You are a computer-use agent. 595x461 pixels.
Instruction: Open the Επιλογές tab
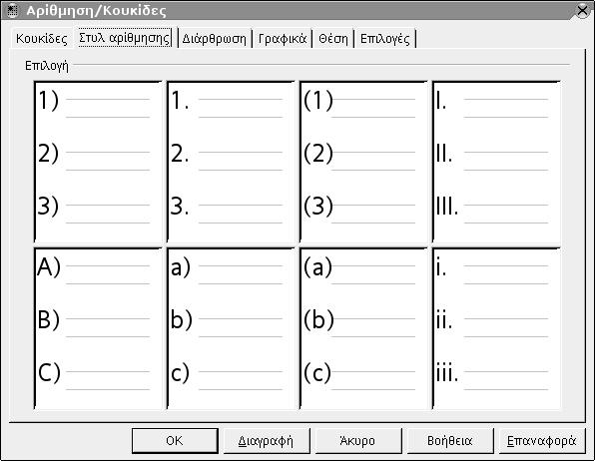point(385,38)
